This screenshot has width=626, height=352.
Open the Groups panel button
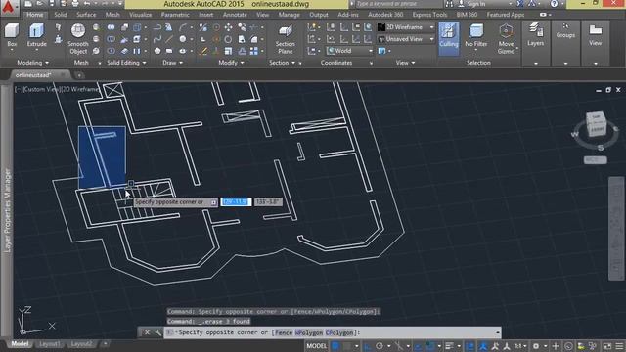point(565,31)
